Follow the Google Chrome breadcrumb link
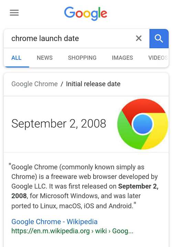This screenshot has height=247, width=172. (34, 84)
